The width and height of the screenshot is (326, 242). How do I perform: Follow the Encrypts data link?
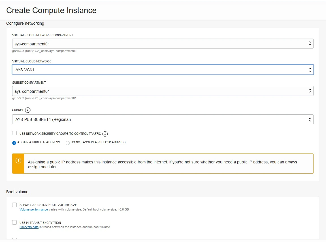click(x=29, y=227)
